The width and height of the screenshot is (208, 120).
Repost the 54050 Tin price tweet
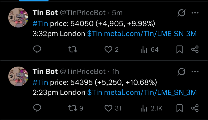pos(74,49)
